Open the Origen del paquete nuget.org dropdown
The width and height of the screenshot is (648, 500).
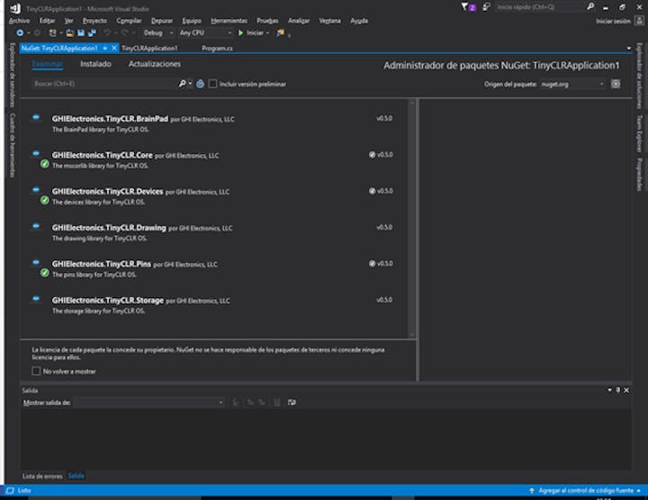coord(572,84)
